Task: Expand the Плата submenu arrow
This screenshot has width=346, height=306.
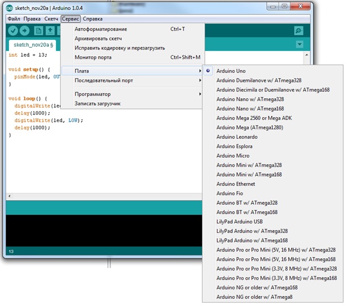Action: click(200, 71)
